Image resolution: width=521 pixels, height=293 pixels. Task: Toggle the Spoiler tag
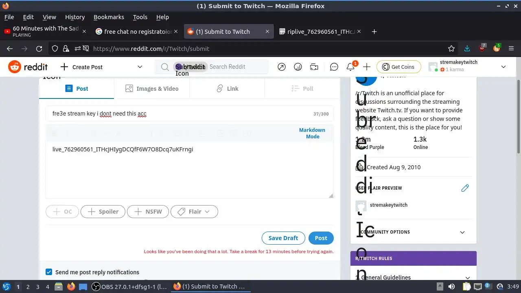[103, 212]
